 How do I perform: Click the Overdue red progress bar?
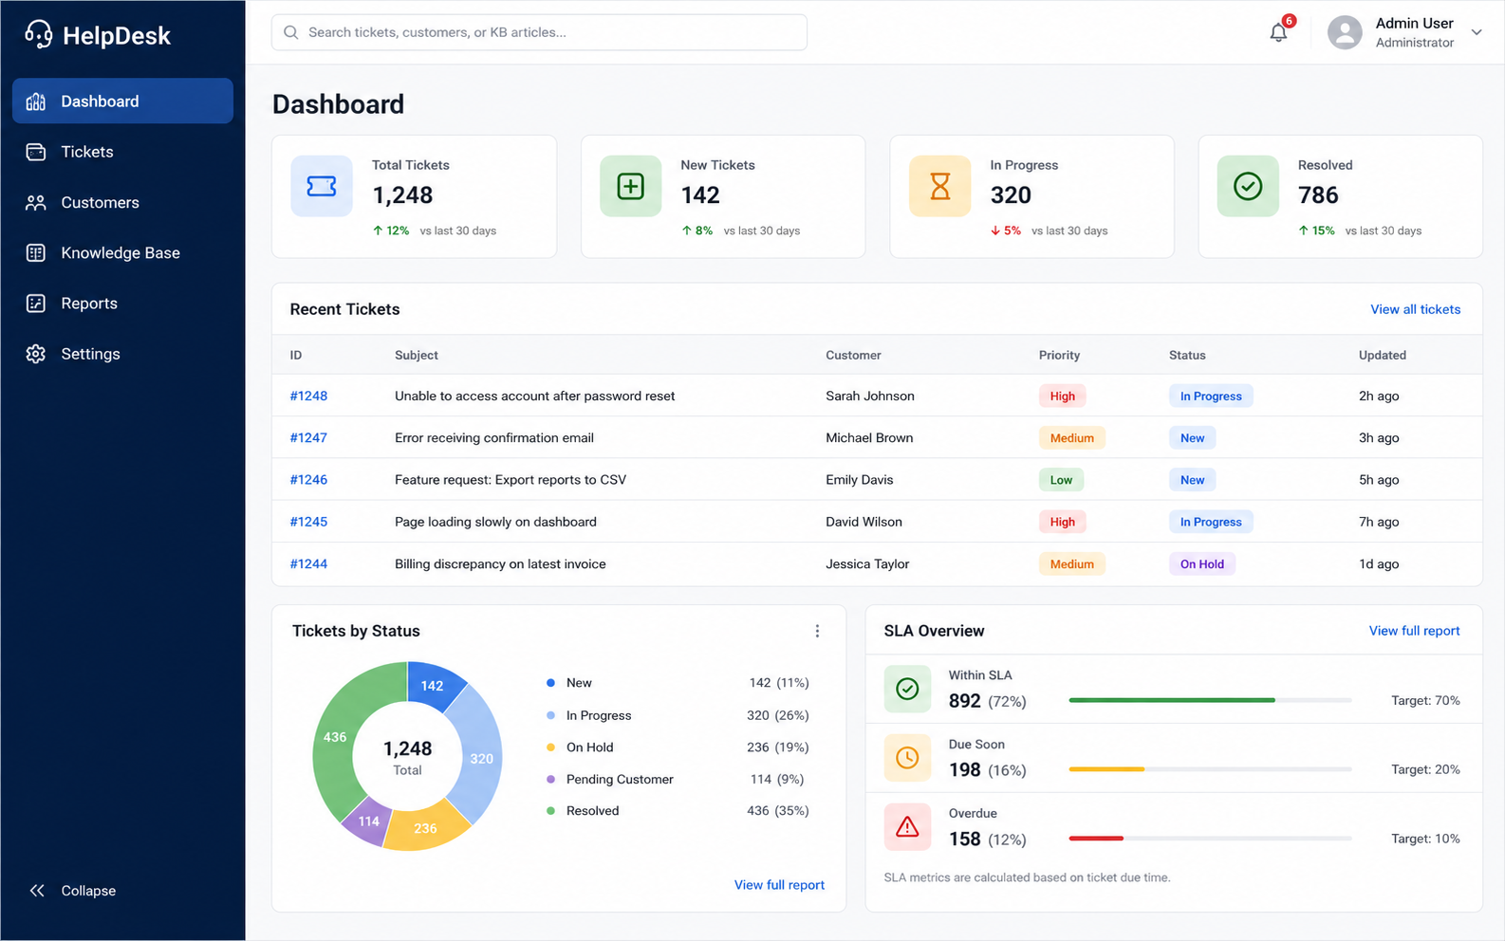[1096, 839]
